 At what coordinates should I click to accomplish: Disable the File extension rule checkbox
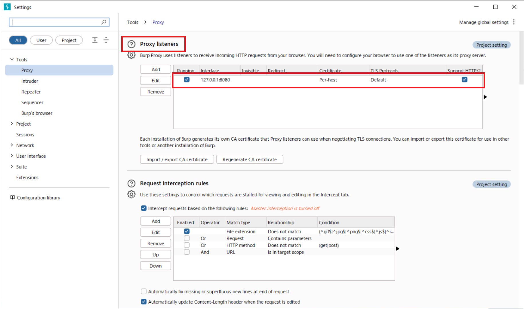(x=187, y=231)
